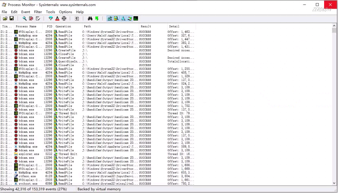This screenshot has width=338, height=193.
Task: Open Highlight settings with the red A icon
Action: click(57, 18)
